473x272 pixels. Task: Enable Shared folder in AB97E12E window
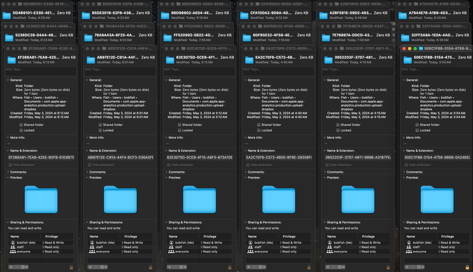100,125
